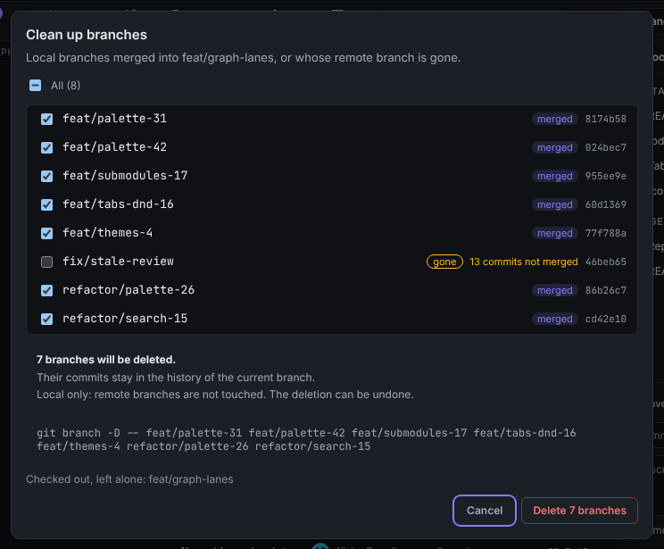The width and height of the screenshot is (664, 549).
Task: Click commit hash 86b26c7
Action: pos(606,291)
